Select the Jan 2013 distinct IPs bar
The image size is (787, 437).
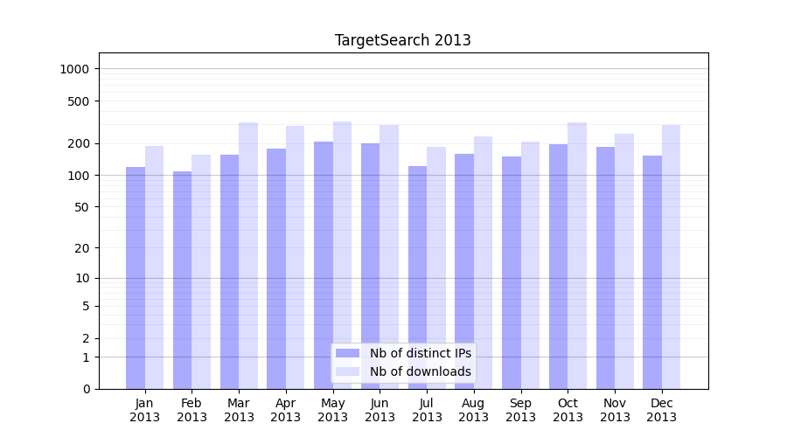[136, 278]
